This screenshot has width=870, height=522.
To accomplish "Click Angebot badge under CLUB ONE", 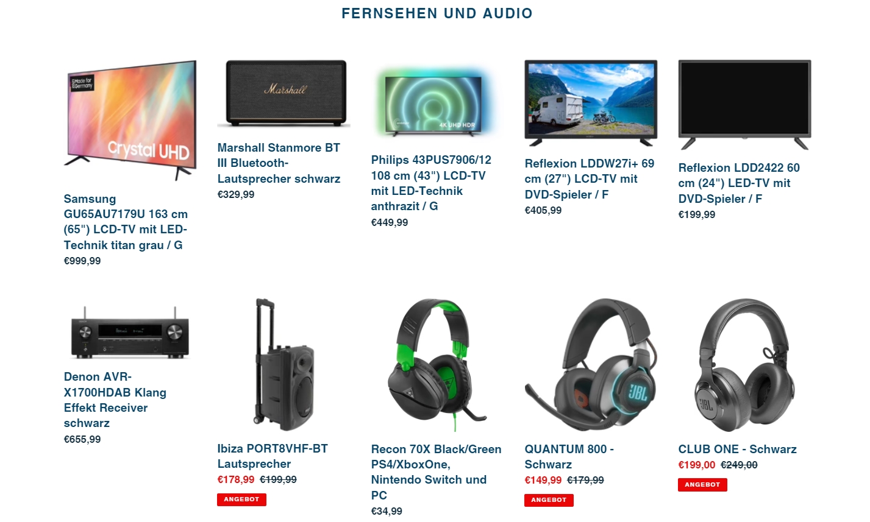I will pos(702,485).
